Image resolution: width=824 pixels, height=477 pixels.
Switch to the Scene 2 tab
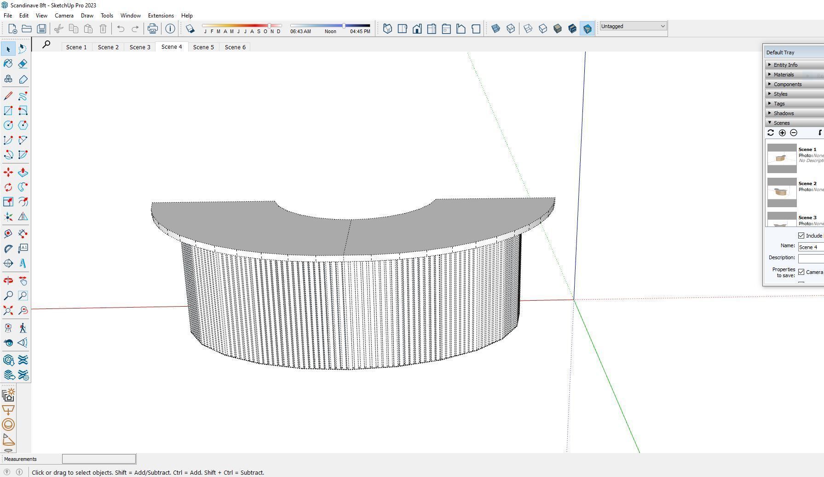(x=108, y=47)
